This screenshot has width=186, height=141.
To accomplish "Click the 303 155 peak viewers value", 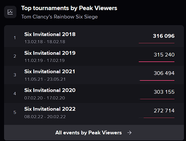I will [164, 92].
